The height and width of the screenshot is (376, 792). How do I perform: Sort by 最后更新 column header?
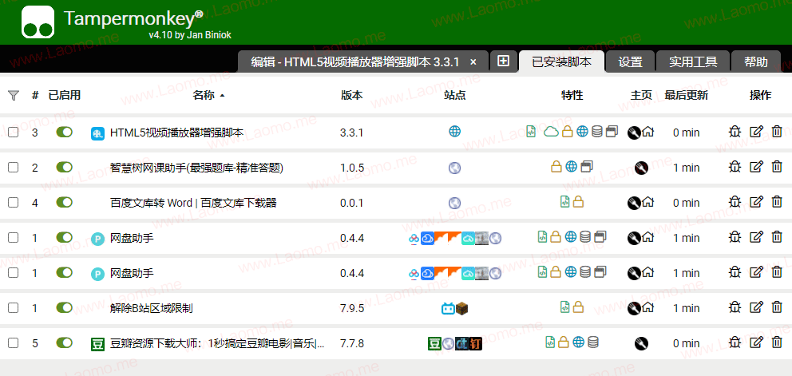[x=686, y=96]
